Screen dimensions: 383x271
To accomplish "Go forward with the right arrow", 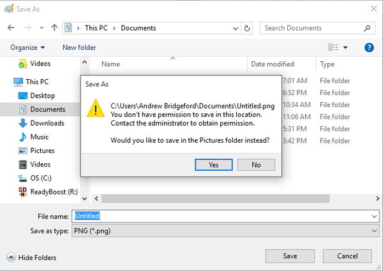I will (28, 28).
